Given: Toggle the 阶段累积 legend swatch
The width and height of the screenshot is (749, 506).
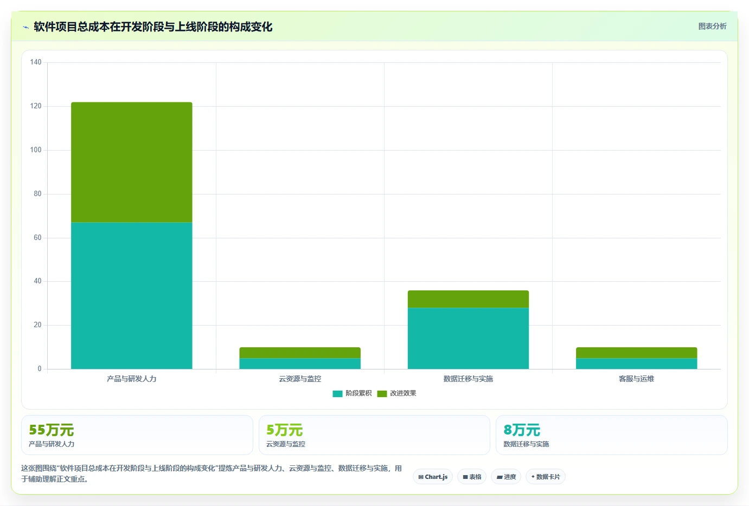Looking at the screenshot, I should point(337,393).
